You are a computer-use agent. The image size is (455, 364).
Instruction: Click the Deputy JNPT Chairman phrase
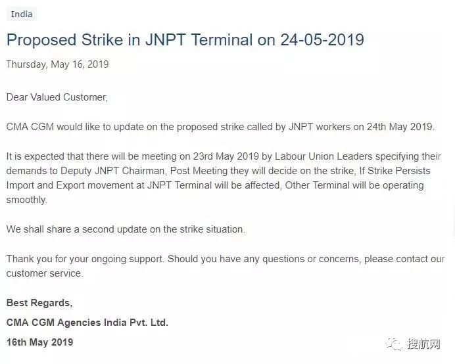(112, 171)
